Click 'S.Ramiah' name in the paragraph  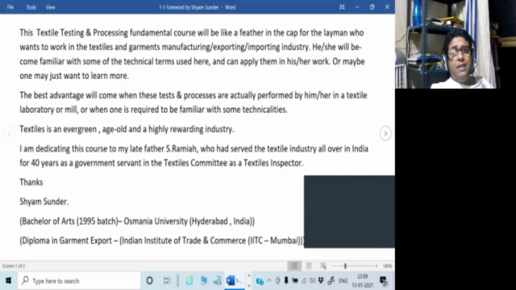coord(181,148)
